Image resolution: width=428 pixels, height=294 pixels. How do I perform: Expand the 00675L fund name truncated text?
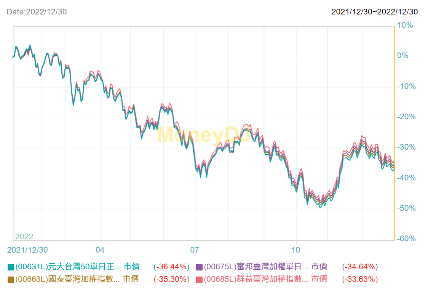303,267
